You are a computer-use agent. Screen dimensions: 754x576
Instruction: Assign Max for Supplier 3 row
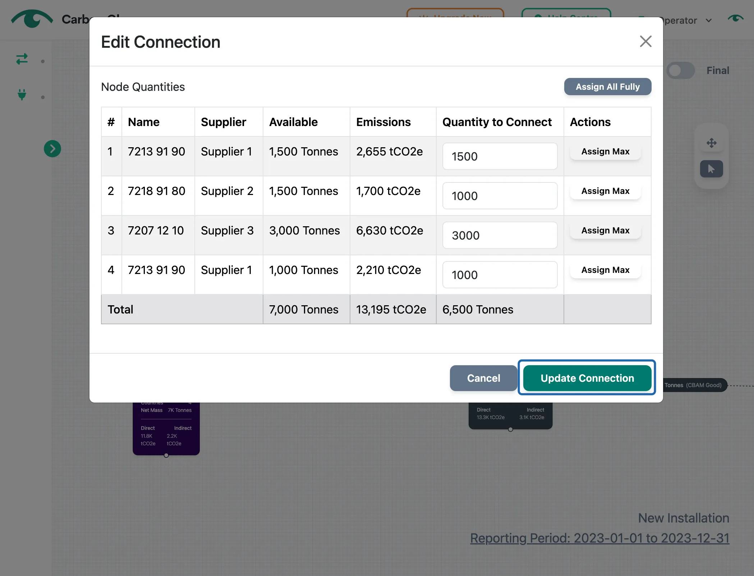[605, 231]
